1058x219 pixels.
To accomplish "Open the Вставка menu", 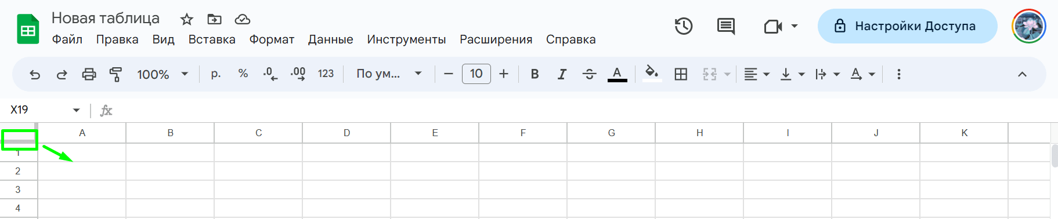I will pos(212,39).
